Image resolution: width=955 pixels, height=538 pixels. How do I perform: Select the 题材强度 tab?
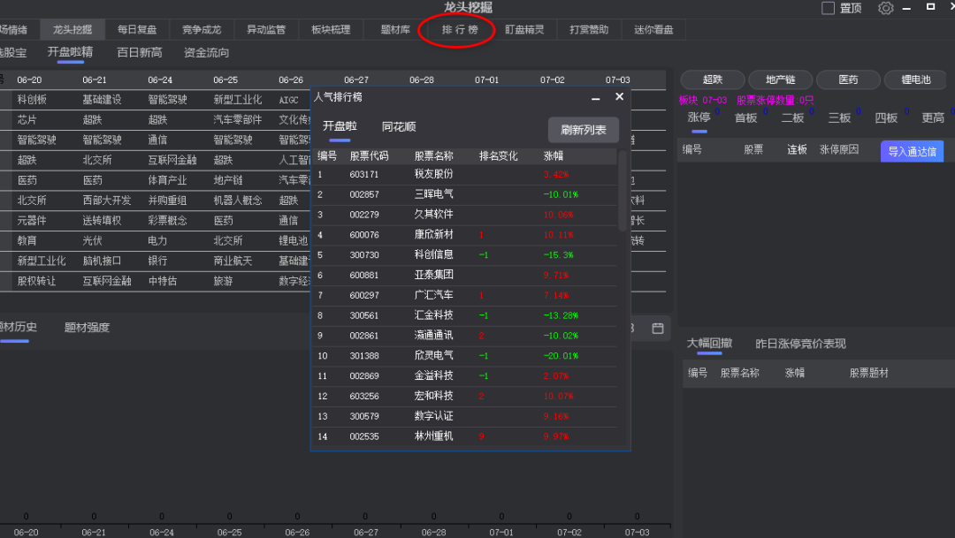[87, 328]
